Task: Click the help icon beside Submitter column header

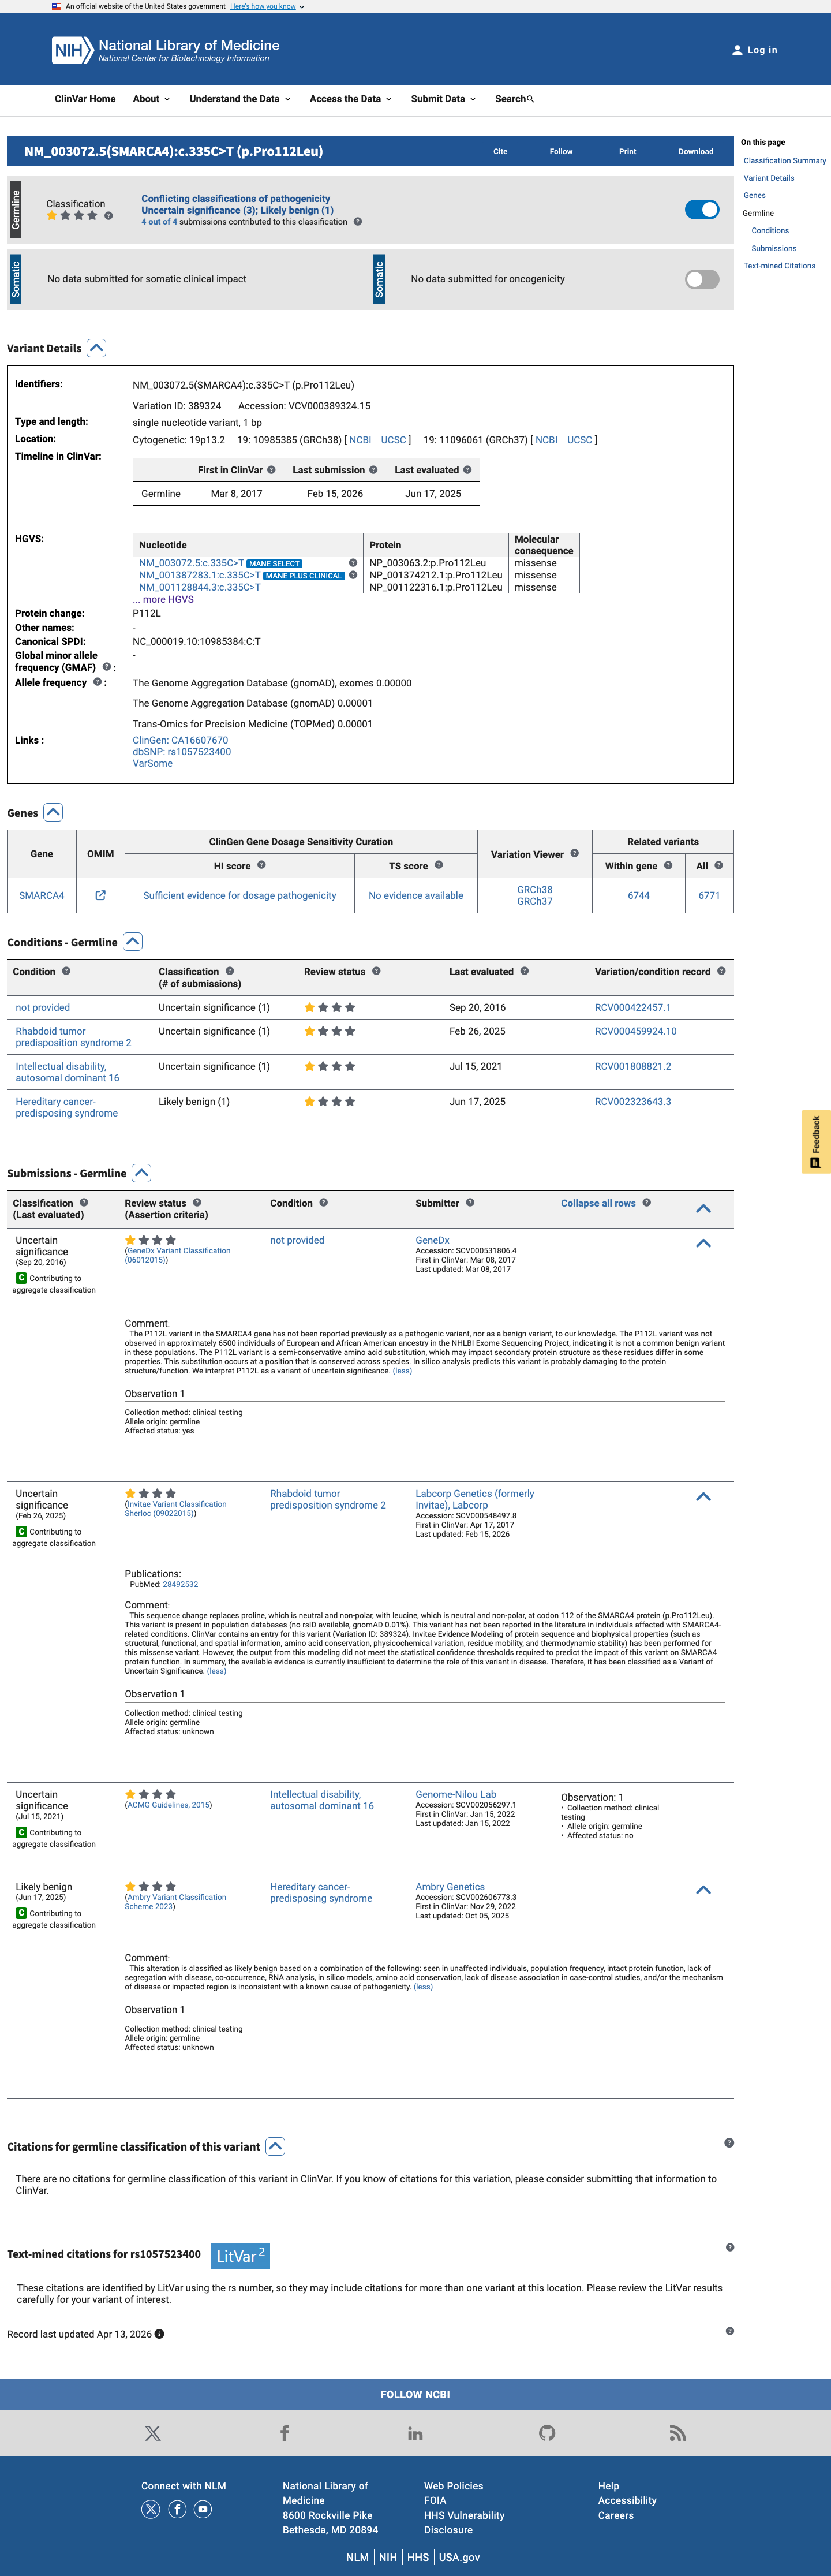Action: tap(470, 1202)
